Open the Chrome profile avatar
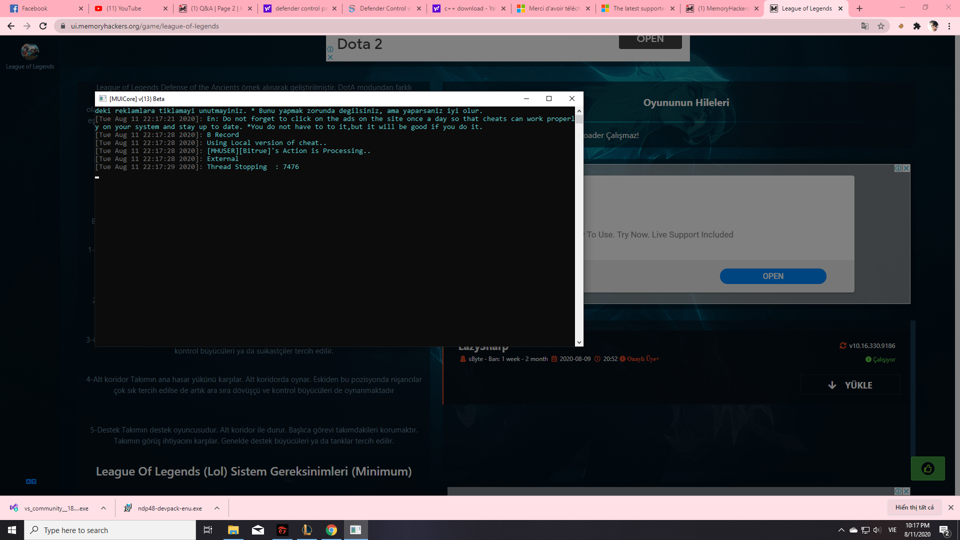960x540 pixels. point(933,26)
